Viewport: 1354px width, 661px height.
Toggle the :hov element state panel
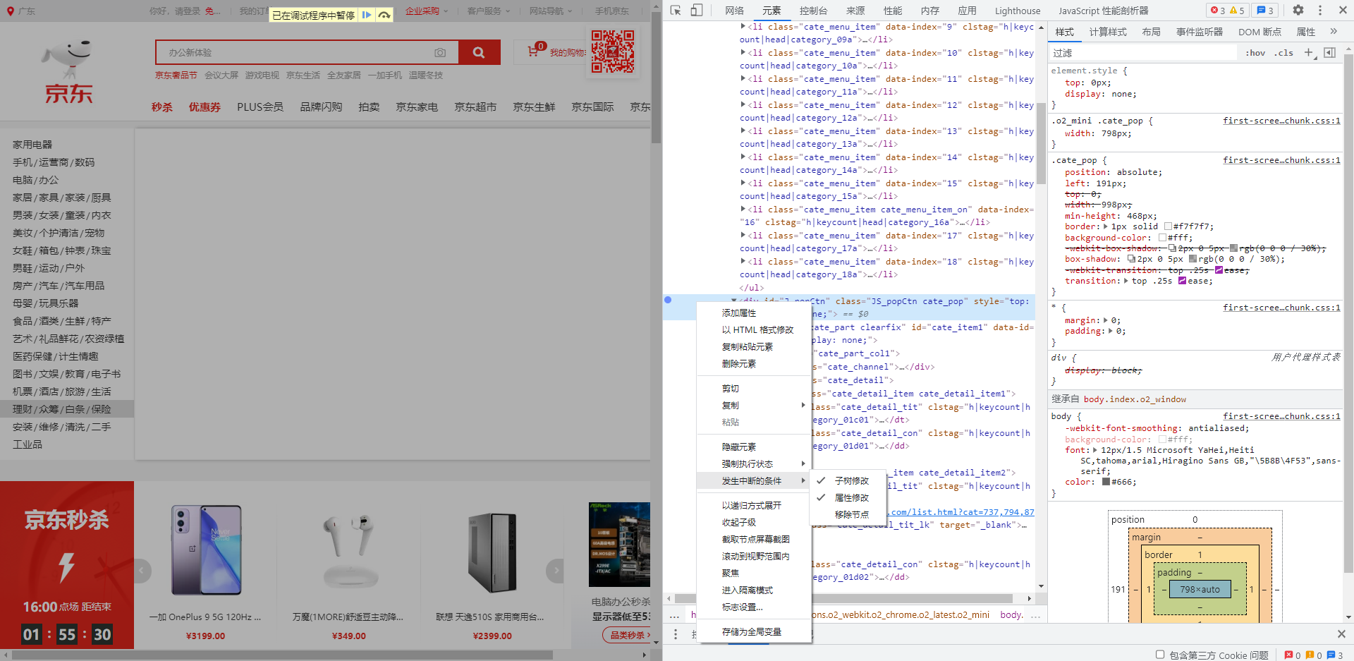click(1255, 53)
